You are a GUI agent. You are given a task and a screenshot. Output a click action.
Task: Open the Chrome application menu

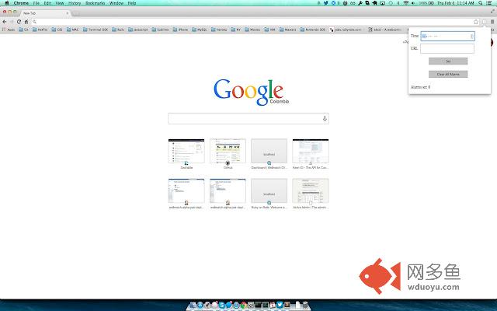coord(21,3)
